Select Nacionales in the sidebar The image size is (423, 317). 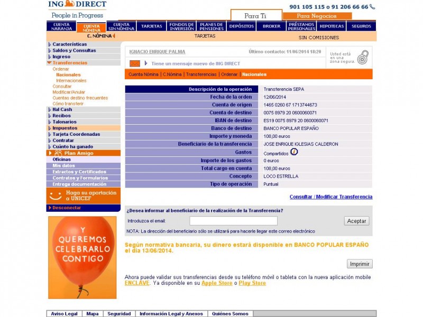[68, 74]
